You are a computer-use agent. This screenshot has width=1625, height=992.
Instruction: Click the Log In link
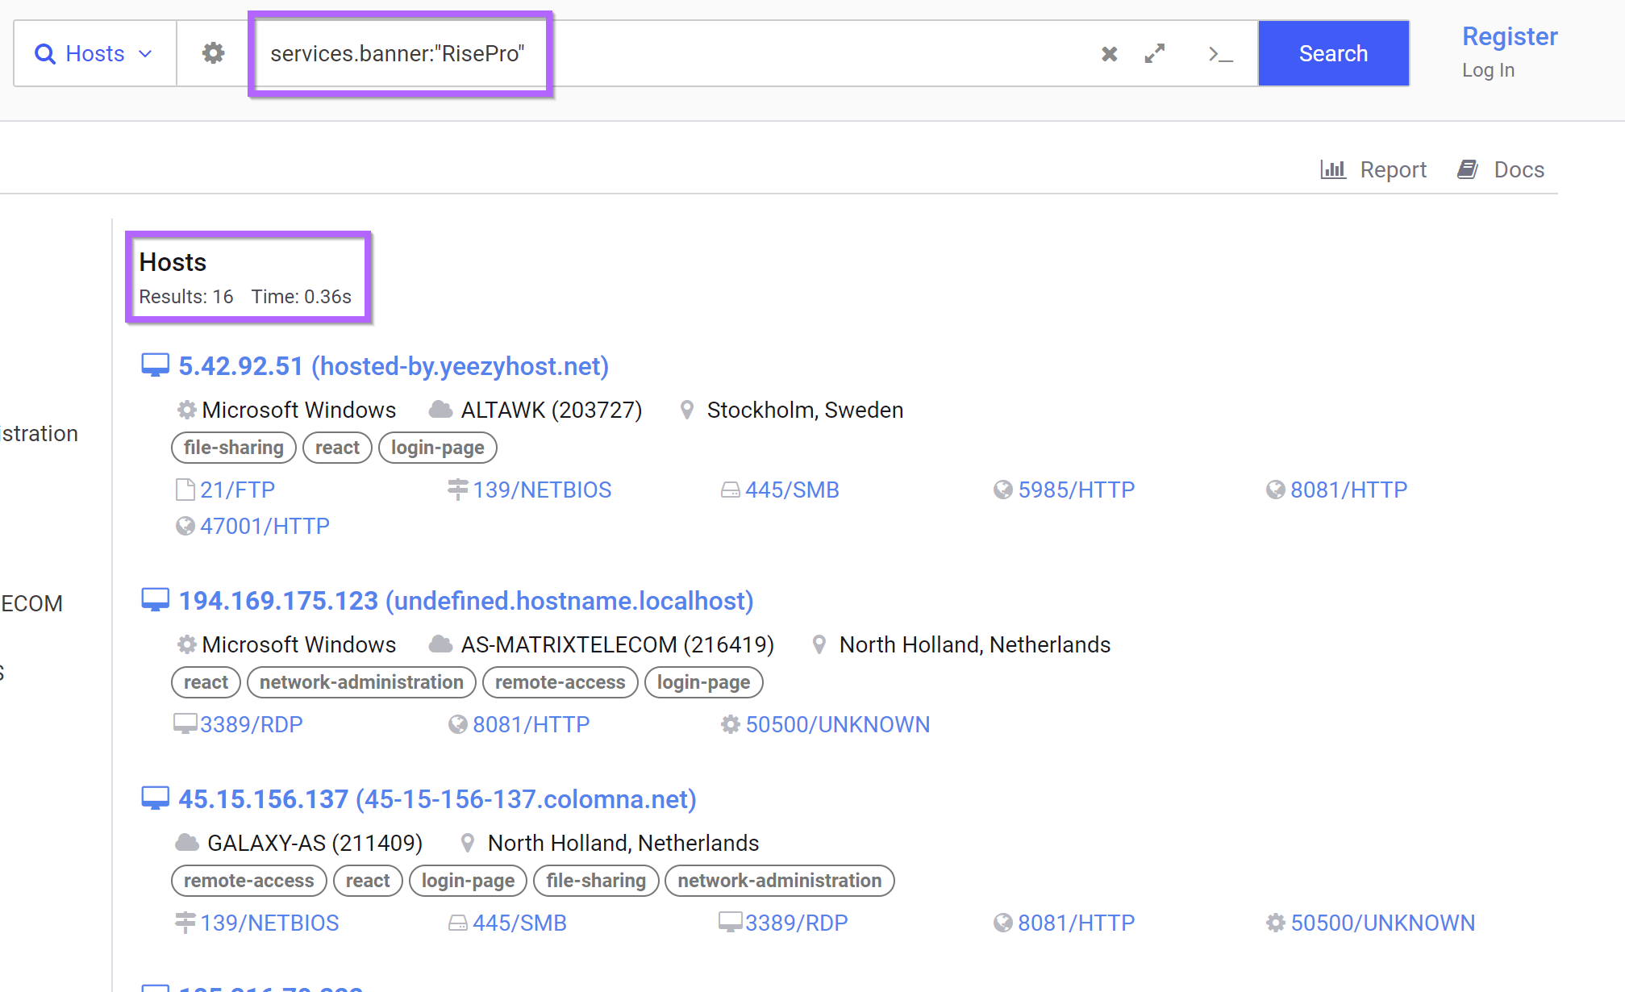[x=1488, y=70]
